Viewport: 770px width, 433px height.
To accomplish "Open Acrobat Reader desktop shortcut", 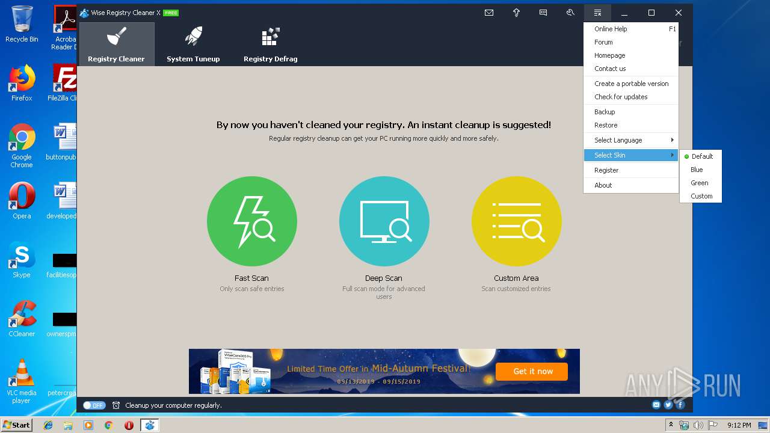I will 65,28.
